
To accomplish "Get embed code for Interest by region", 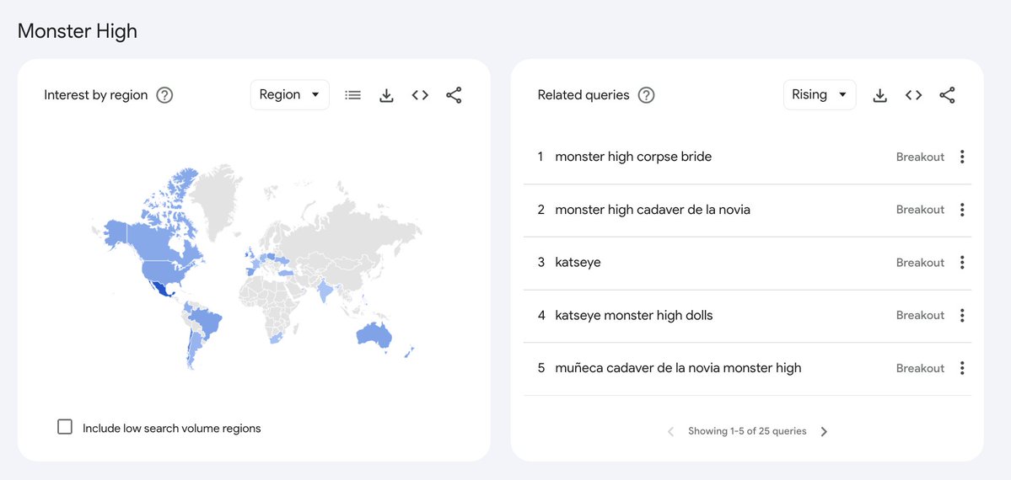I will [421, 95].
